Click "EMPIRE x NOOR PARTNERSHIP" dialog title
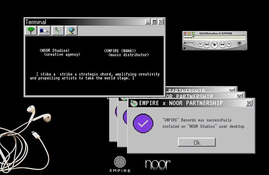The width and height of the screenshot is (269, 175). pyautogui.click(x=181, y=103)
